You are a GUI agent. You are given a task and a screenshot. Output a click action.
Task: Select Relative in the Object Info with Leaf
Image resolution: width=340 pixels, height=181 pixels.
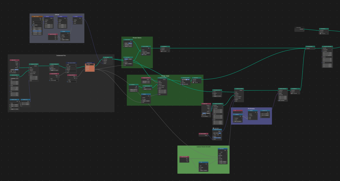[208, 113]
